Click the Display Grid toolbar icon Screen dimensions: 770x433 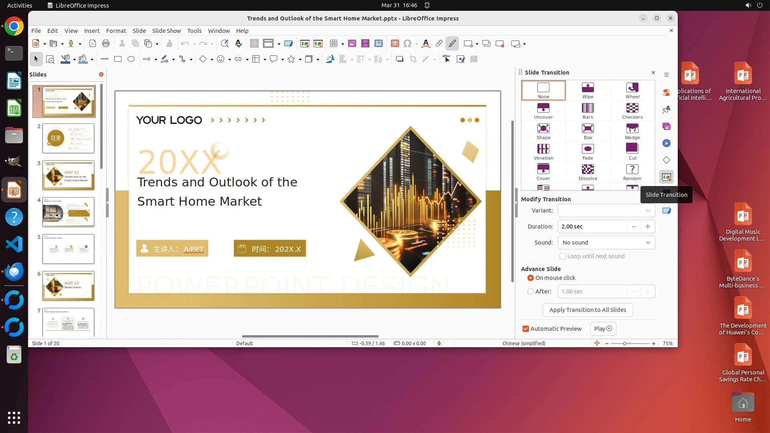254,44
